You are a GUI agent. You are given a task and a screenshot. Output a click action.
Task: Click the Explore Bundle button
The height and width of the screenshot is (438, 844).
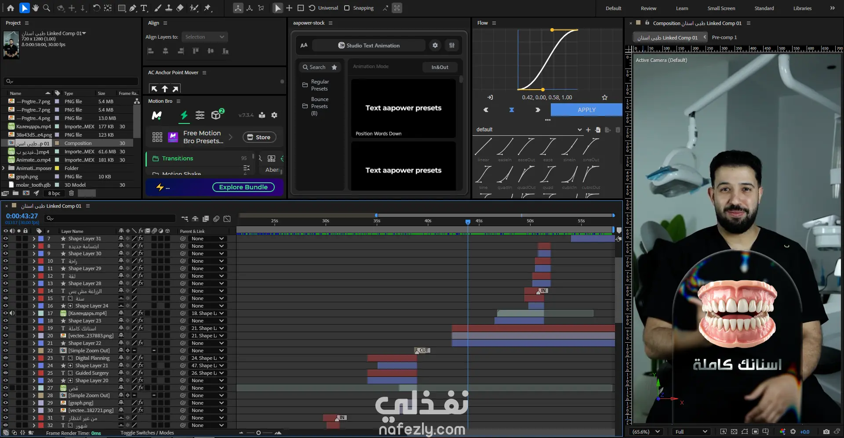pyautogui.click(x=243, y=187)
